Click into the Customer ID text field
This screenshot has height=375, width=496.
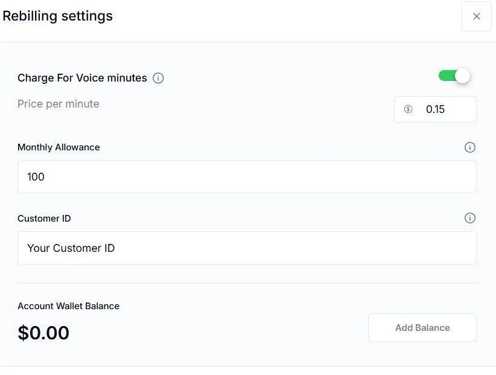pyautogui.click(x=247, y=248)
